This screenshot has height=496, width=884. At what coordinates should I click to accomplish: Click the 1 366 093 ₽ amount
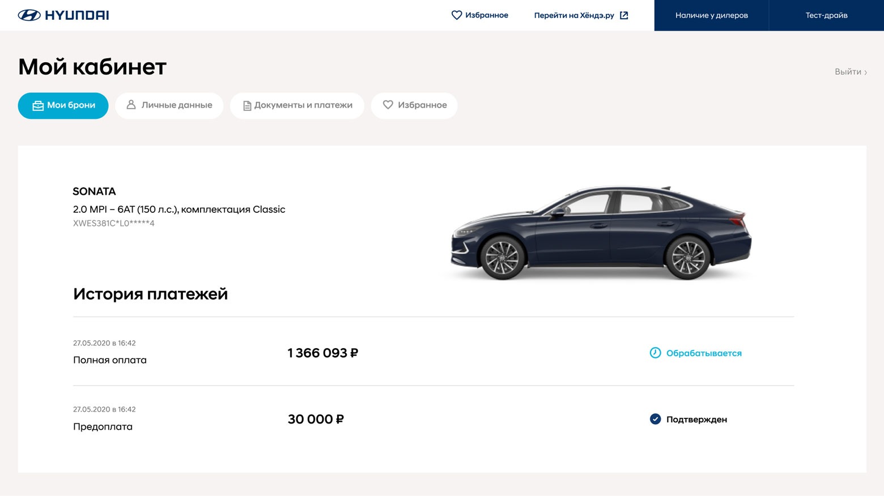coord(323,353)
